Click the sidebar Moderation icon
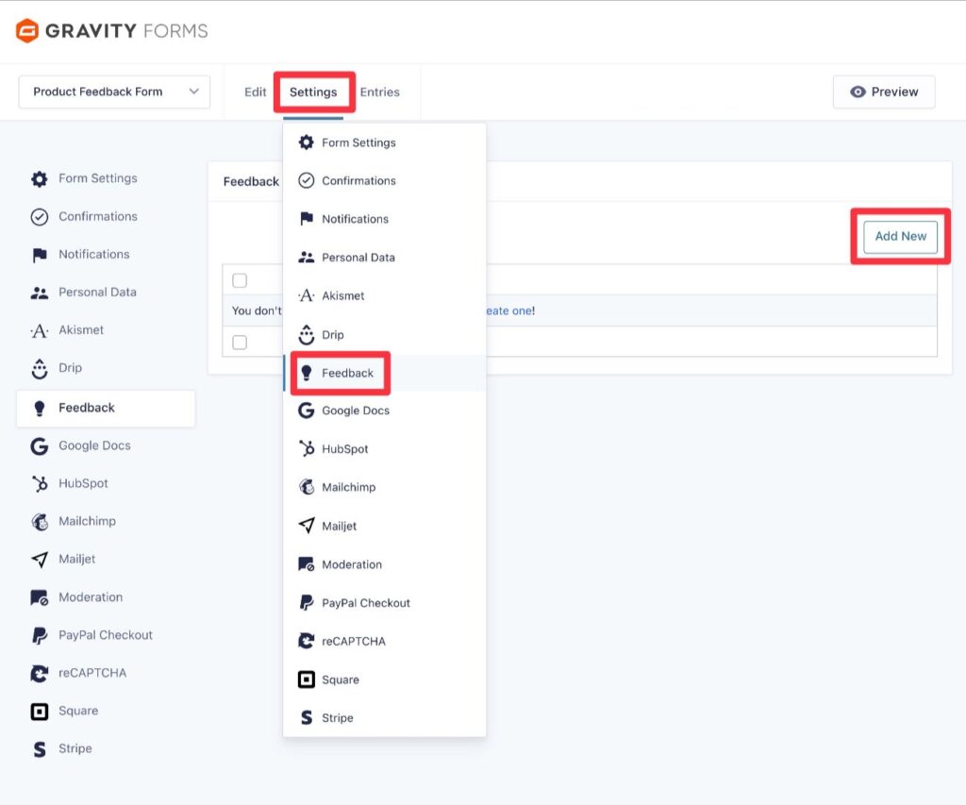The height and width of the screenshot is (805, 966). (40, 598)
